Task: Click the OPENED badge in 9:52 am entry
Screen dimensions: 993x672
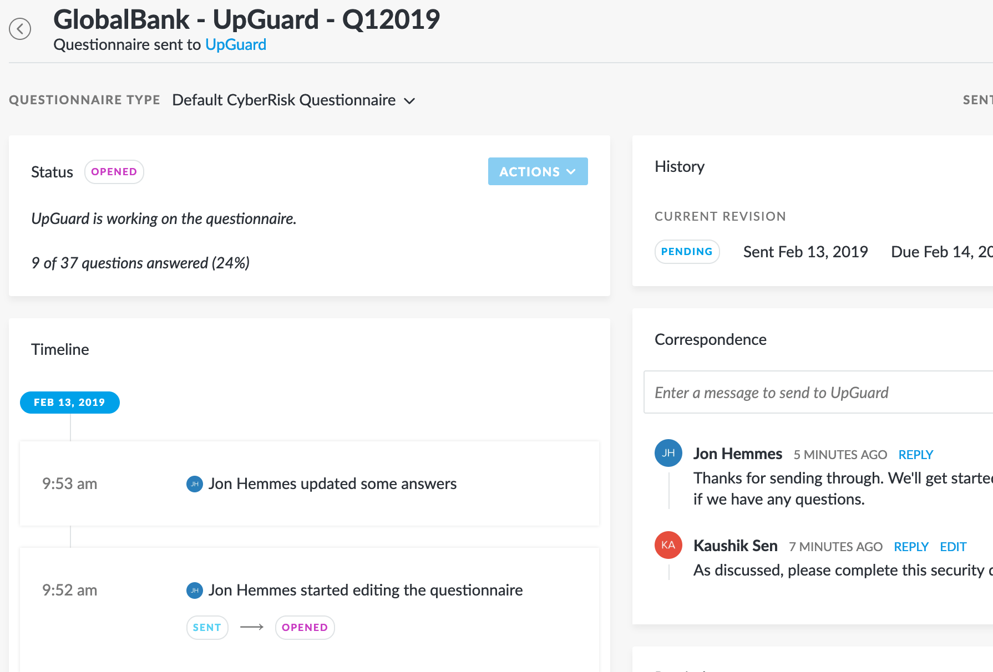Action: 305,628
